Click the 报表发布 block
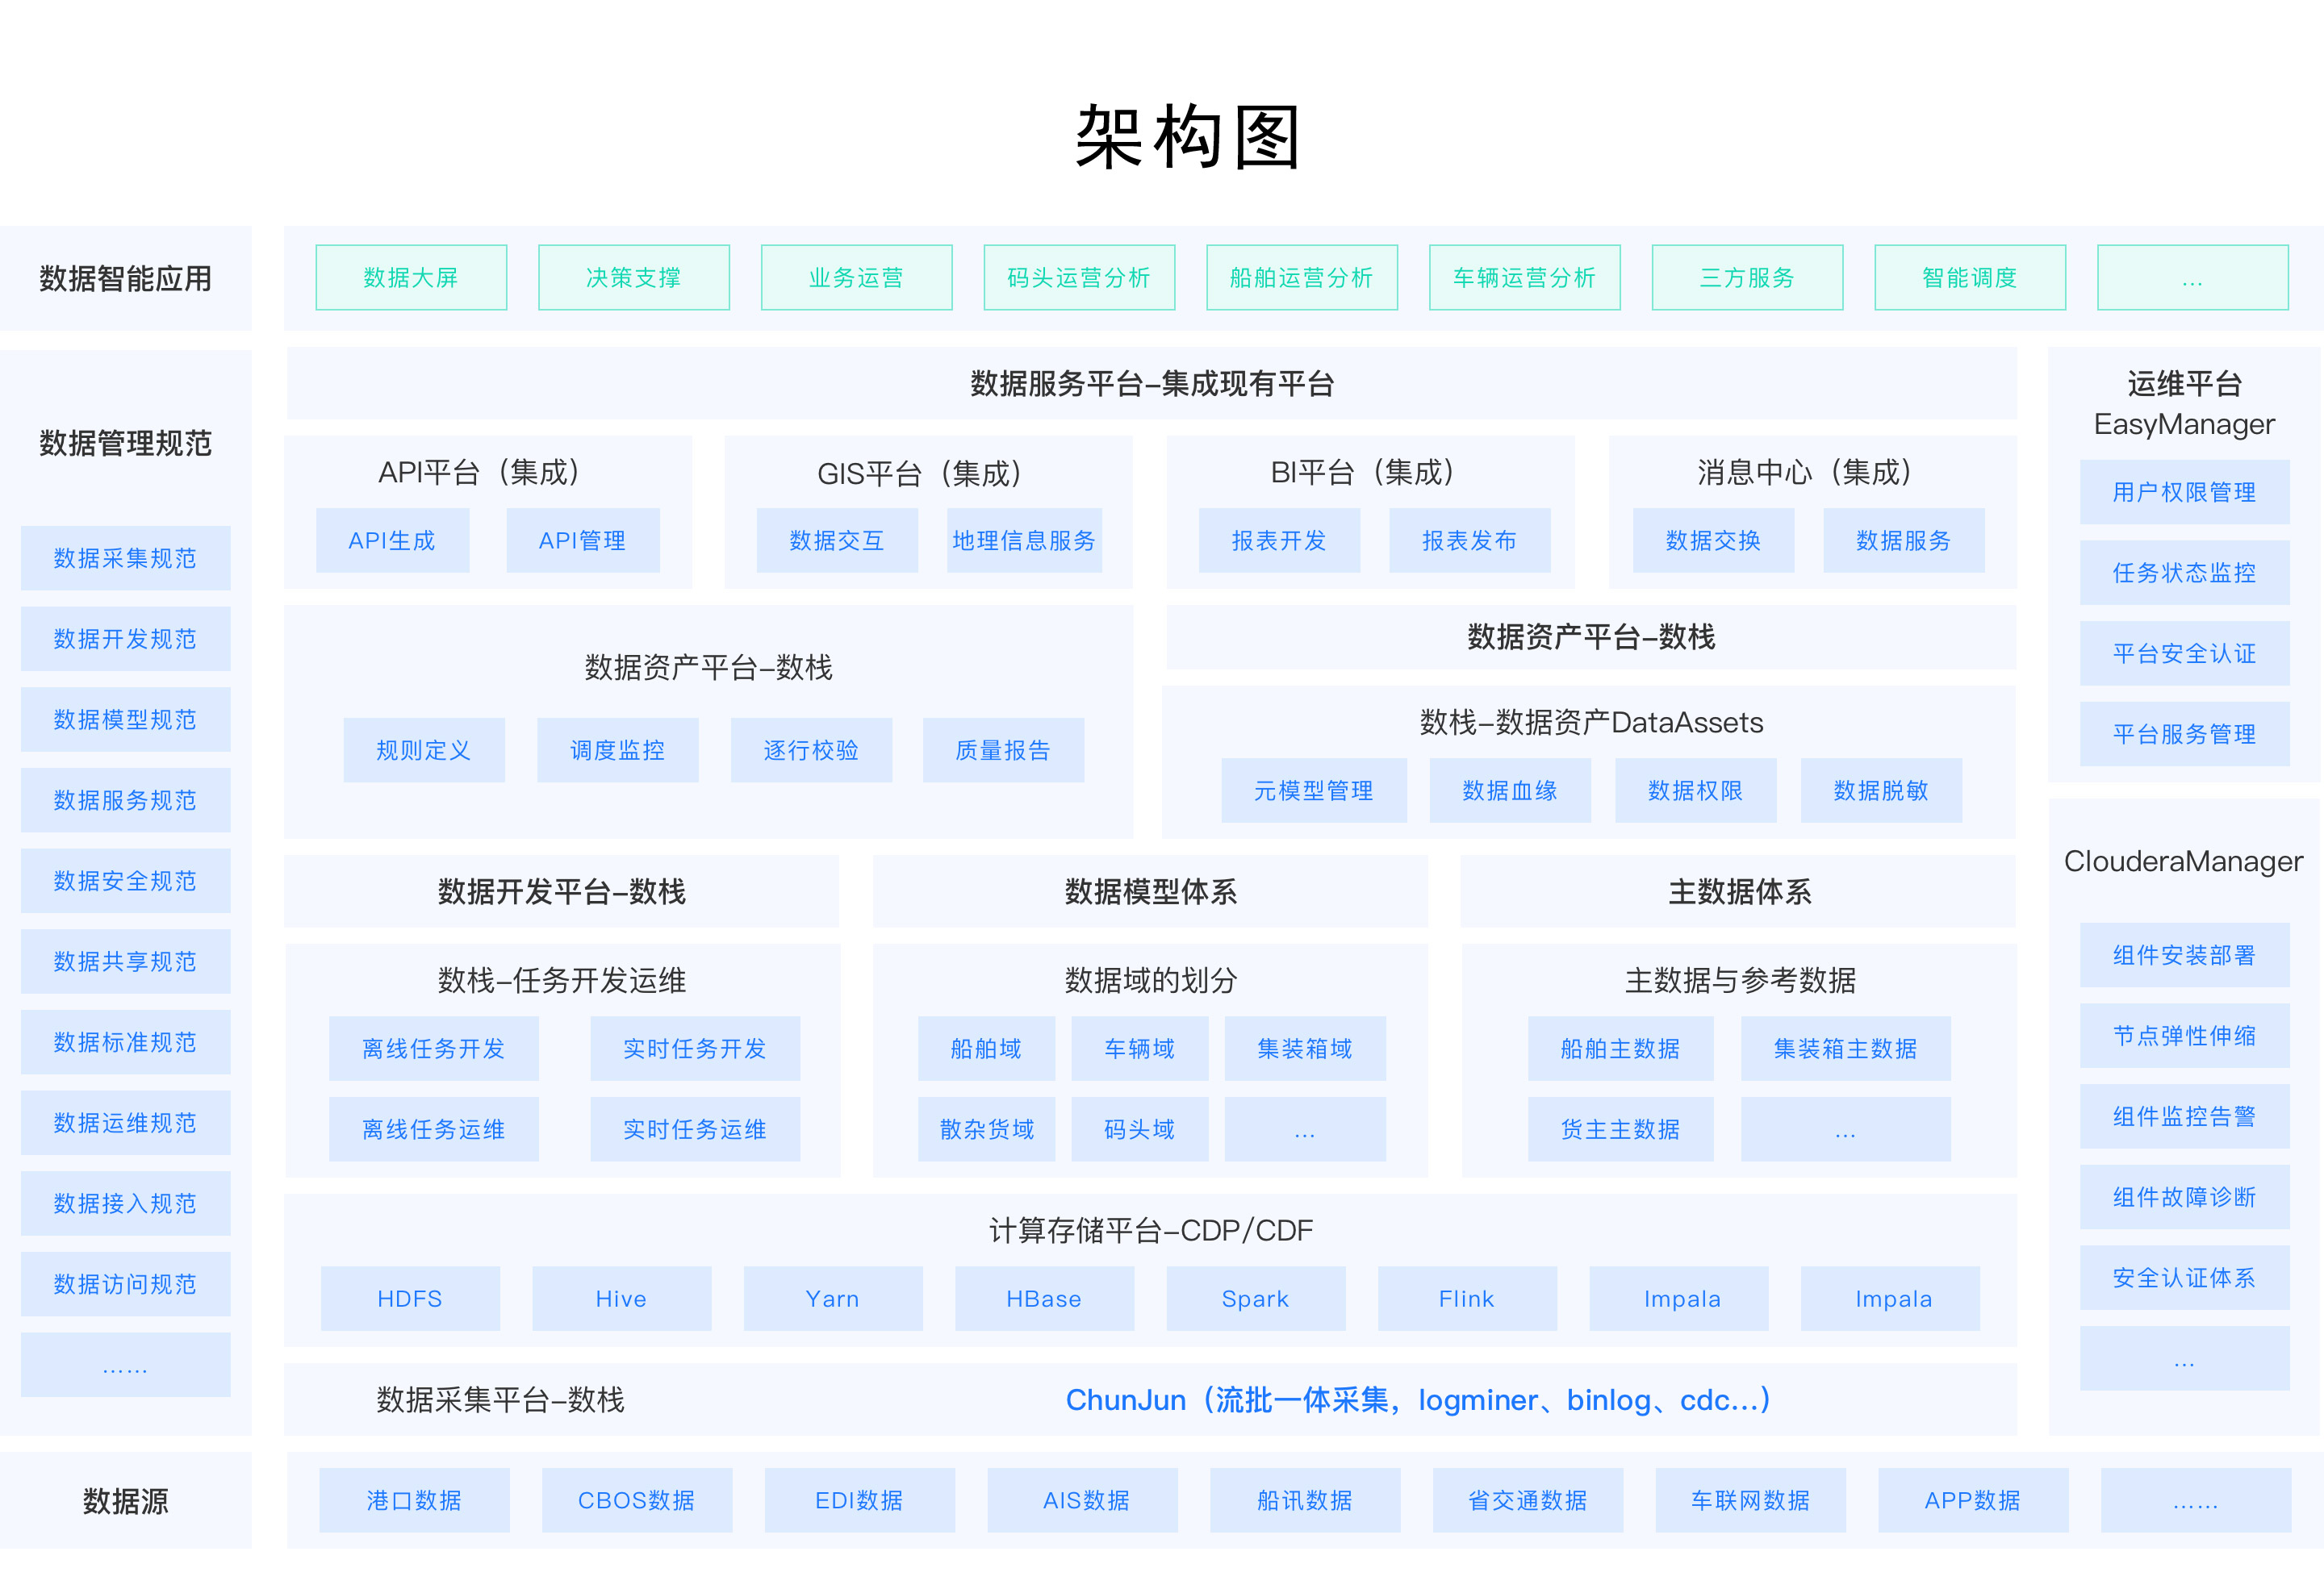This screenshot has width=2324, height=1589. 1469,540
